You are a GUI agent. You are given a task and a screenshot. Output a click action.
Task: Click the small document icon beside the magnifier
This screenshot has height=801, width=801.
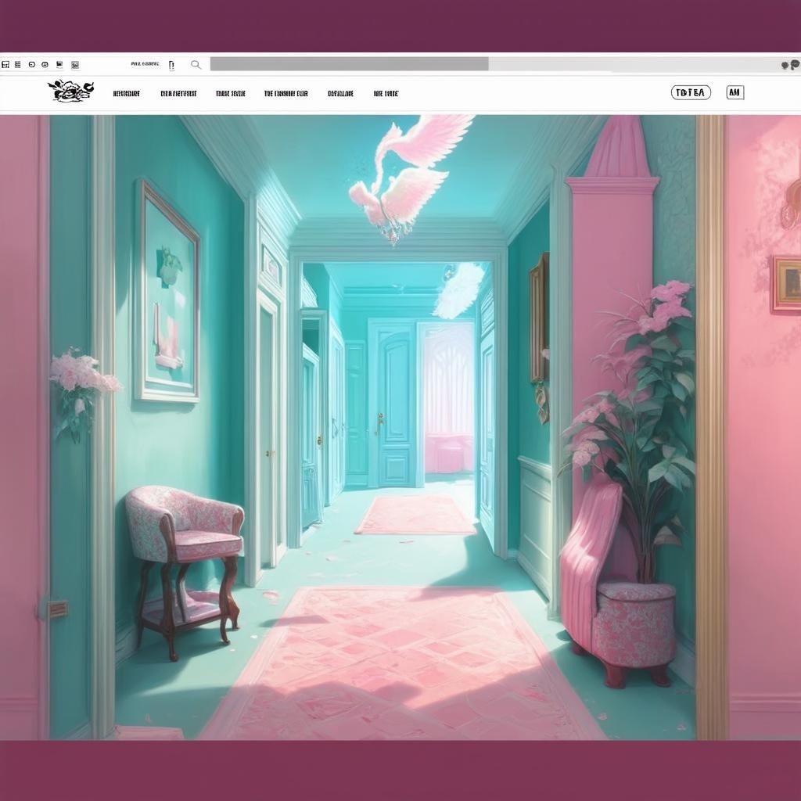171,65
